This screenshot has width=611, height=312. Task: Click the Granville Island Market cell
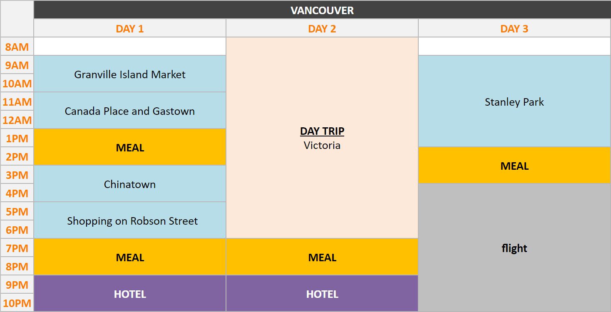click(130, 74)
